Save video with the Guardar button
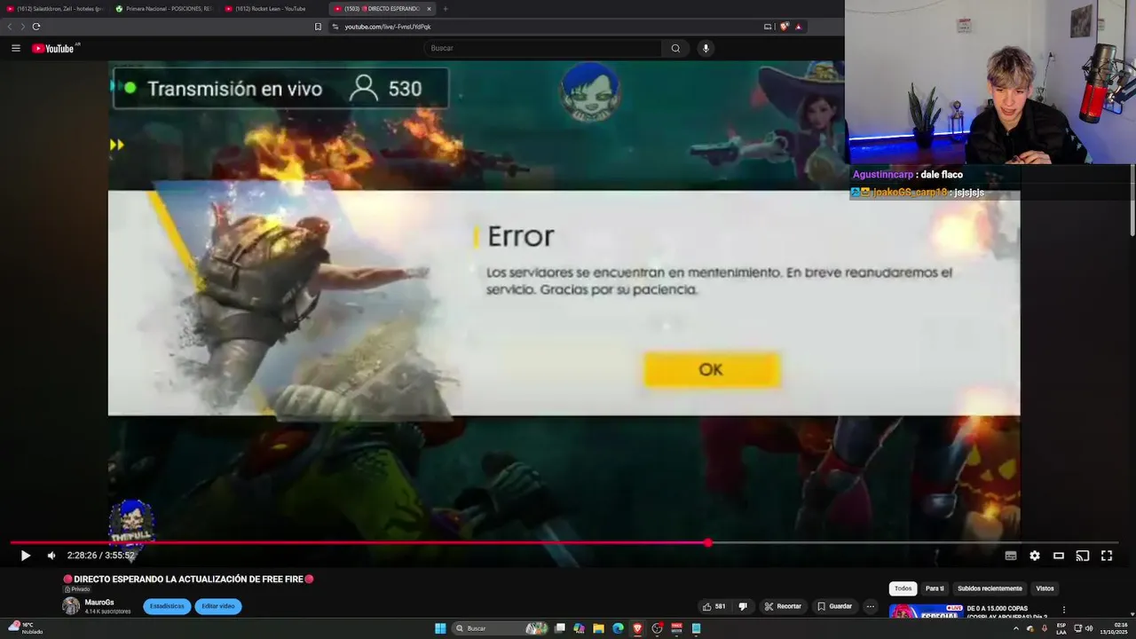This screenshot has width=1136, height=639. [x=834, y=606]
